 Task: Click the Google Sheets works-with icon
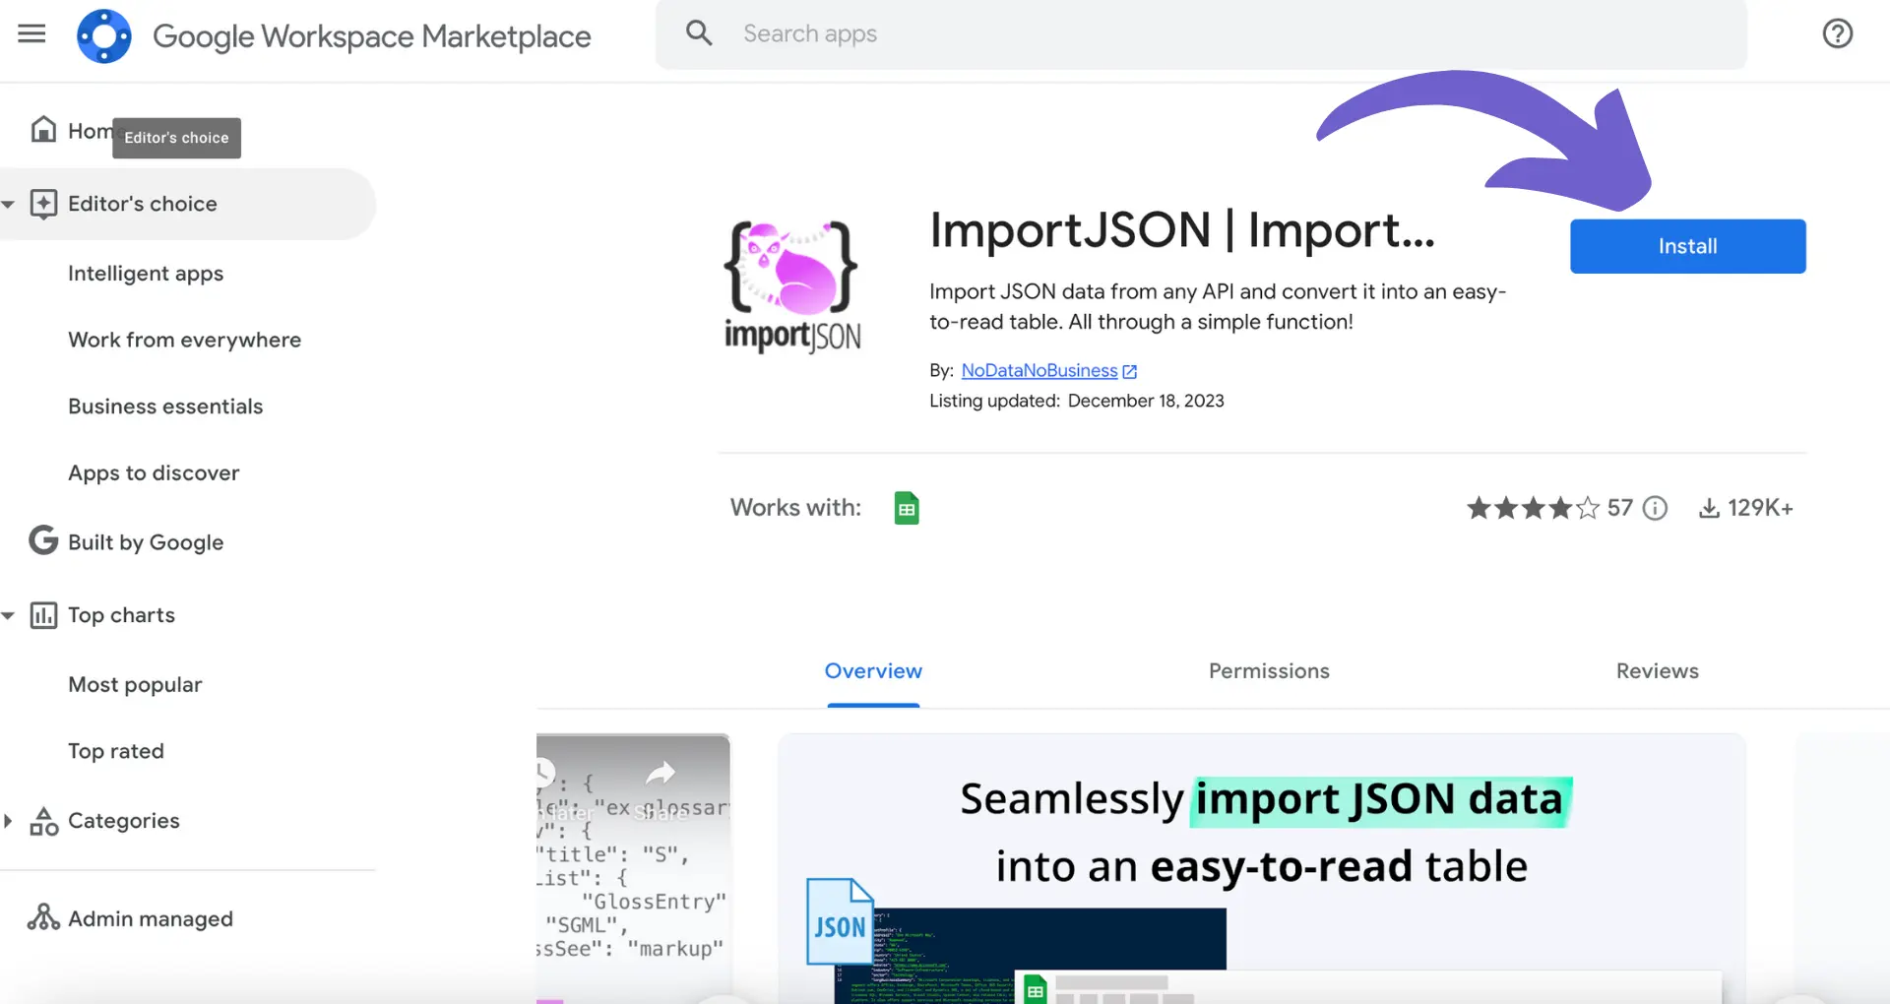tap(907, 508)
